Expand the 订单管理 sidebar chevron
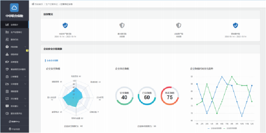This screenshot has height=133, width=266. (25, 77)
